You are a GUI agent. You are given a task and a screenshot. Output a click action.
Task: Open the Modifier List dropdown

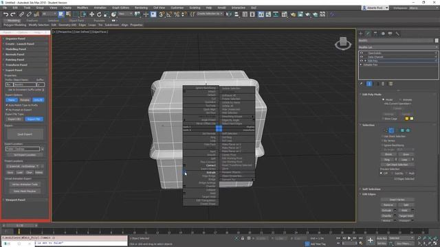[x=399, y=47]
